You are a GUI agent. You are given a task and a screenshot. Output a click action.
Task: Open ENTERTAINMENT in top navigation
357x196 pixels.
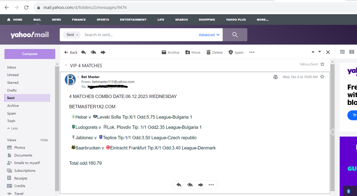point(133,20)
